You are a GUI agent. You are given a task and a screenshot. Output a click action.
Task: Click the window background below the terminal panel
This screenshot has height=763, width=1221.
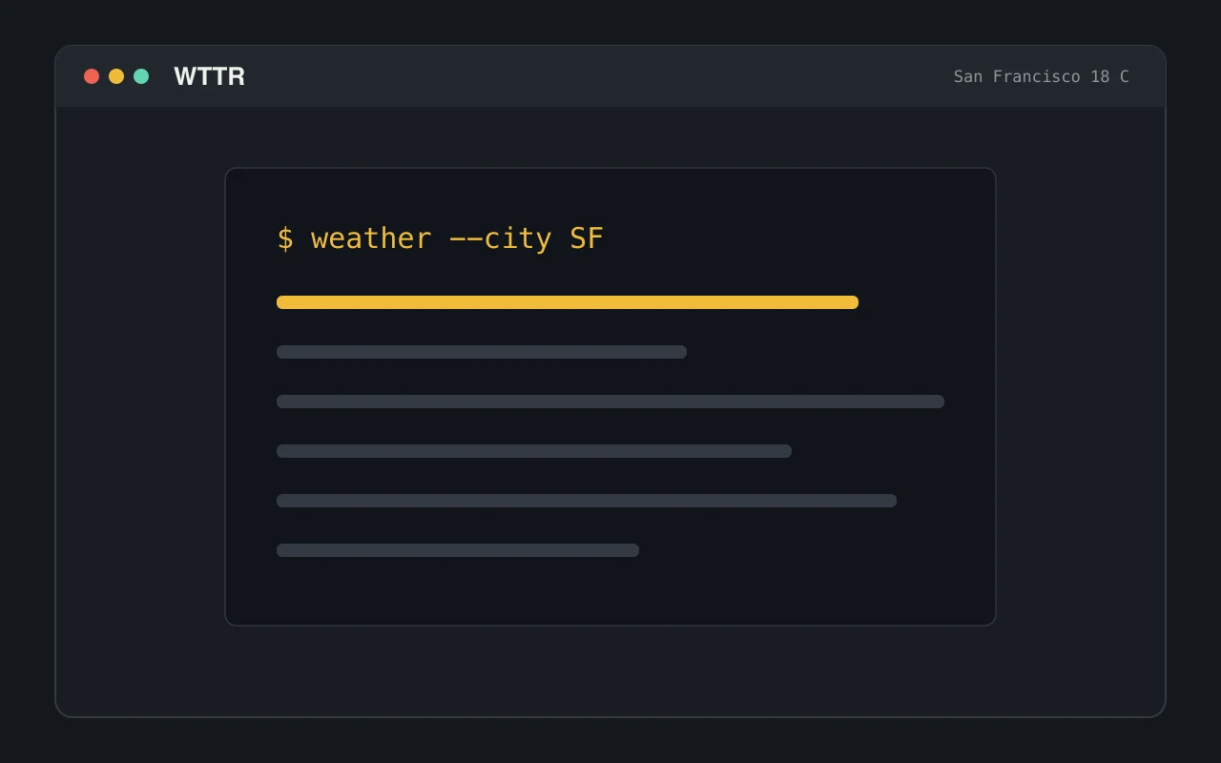pyautogui.click(x=610, y=670)
